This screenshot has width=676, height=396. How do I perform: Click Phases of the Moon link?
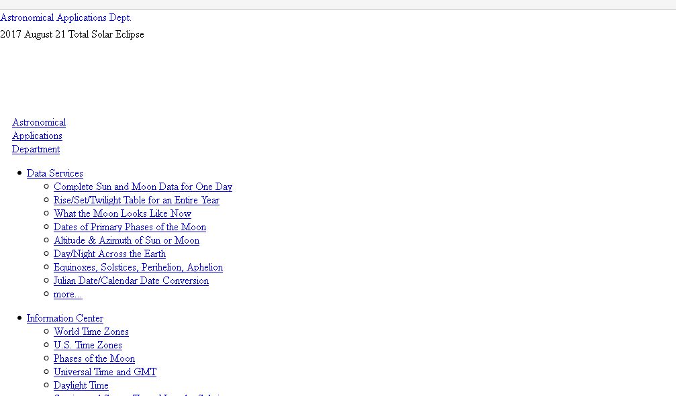(94, 358)
